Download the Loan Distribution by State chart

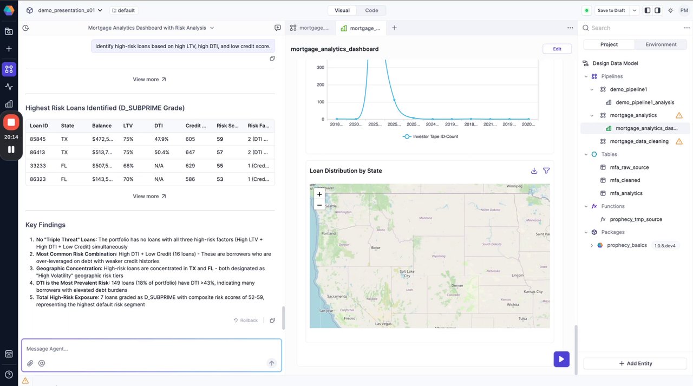(x=534, y=171)
